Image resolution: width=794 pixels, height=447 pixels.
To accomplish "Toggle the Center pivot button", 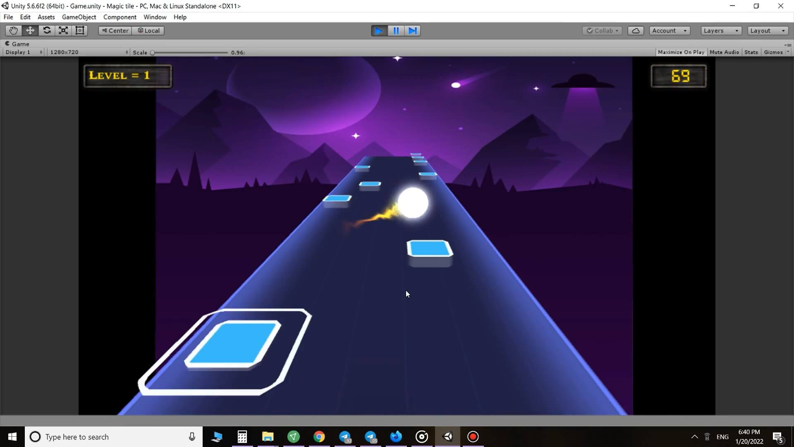I will 115,31.
